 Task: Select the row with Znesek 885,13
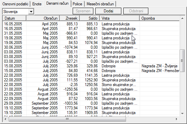[91, 24]
